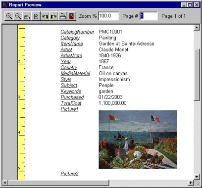Click the Zoom % input field
Screen dimensions: 202x188
coord(108,16)
